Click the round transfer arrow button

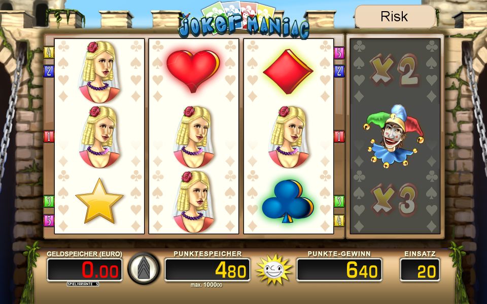click(144, 269)
